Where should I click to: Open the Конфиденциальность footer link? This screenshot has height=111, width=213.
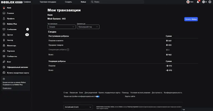pos(173,93)
